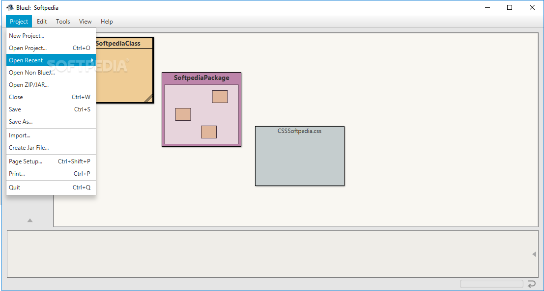Open the Edit menu

42,22
